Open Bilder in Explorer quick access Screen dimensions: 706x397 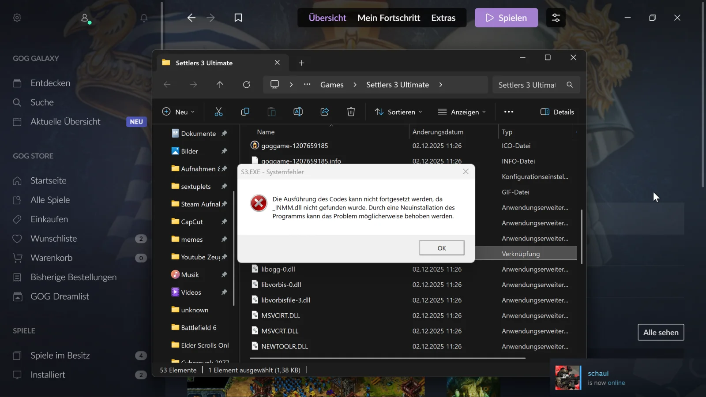click(x=189, y=151)
